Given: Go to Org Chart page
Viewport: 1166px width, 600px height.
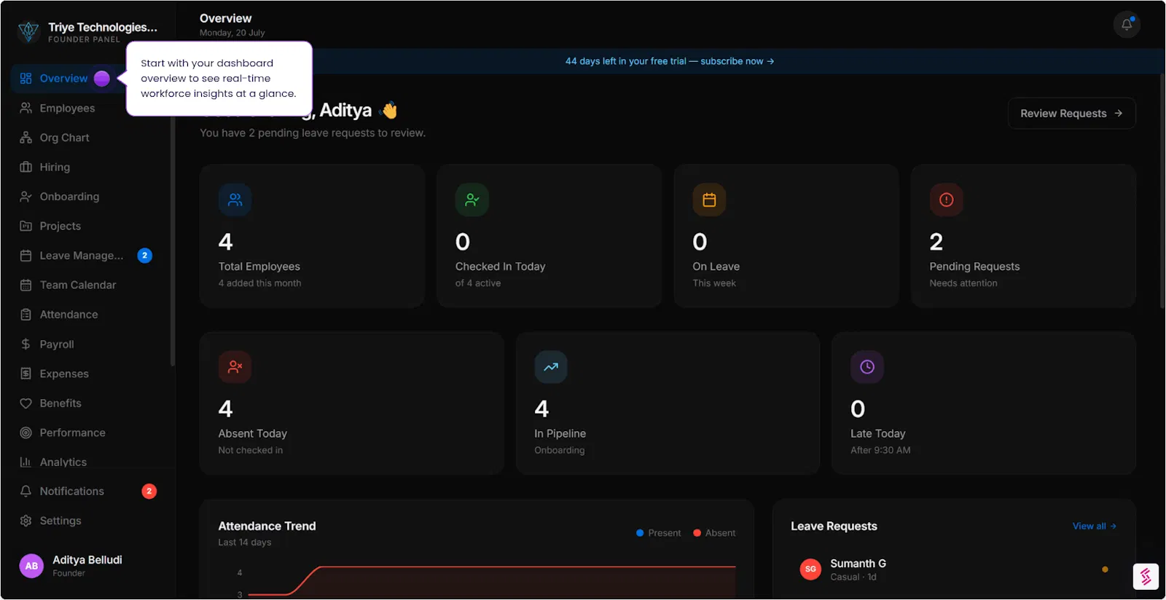Looking at the screenshot, I should (87, 138).
